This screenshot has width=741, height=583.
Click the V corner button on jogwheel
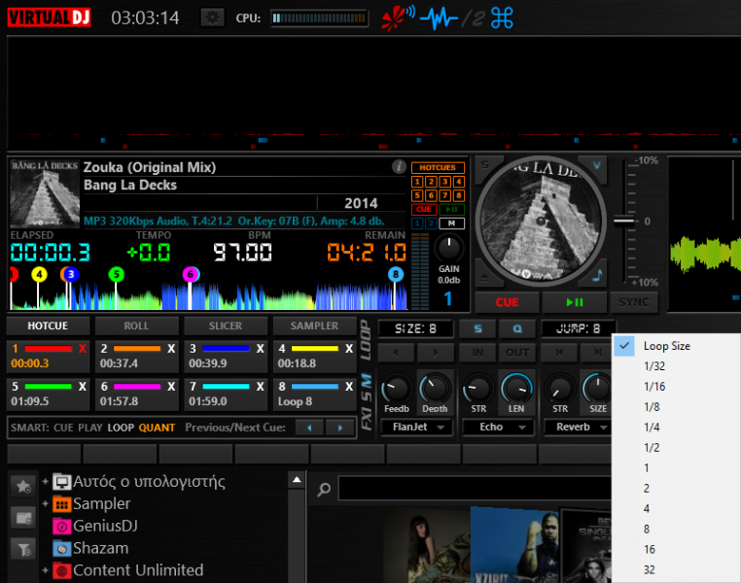[597, 165]
